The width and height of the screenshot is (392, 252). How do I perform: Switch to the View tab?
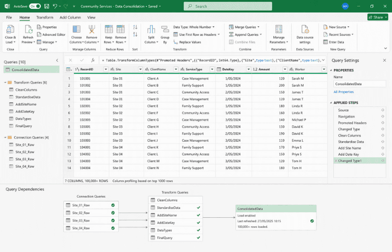pyautogui.click(x=91, y=17)
